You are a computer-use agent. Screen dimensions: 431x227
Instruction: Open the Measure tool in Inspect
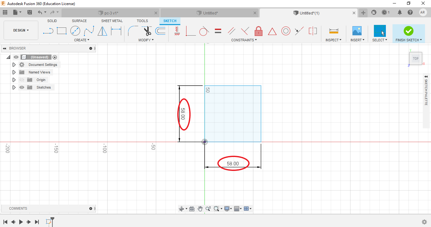[334, 31]
